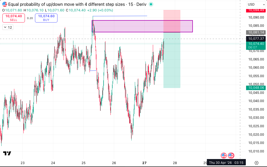The image size is (267, 167).
Task: Click the low value L 10,071.60
Action: point(55,10)
